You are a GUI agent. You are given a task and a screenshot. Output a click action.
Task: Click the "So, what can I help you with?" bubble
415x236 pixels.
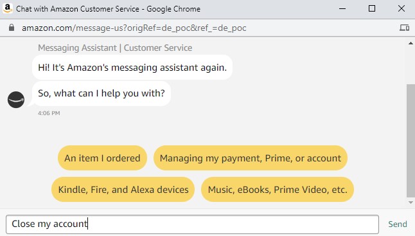102,93
